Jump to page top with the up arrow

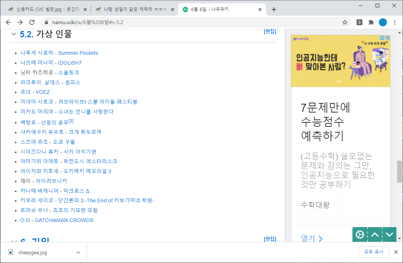point(375,235)
